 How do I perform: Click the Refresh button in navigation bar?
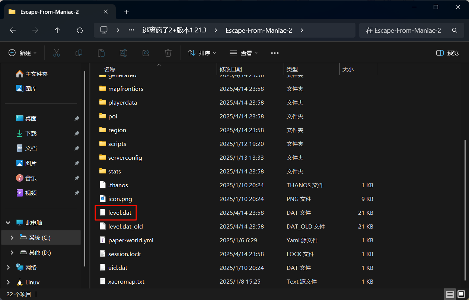(x=79, y=31)
